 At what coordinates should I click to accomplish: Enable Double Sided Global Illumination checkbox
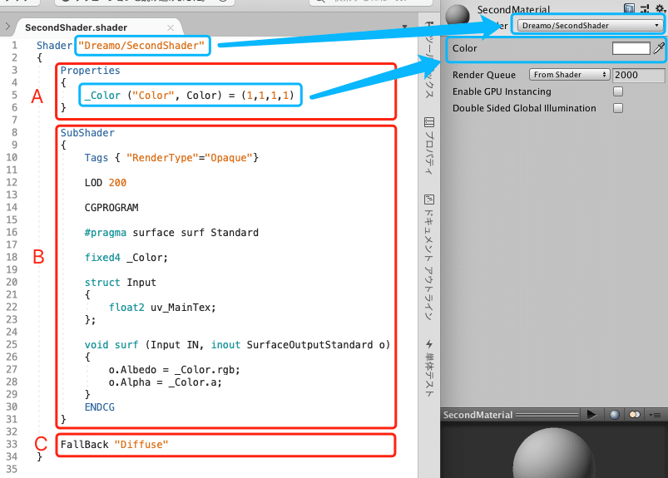618,108
